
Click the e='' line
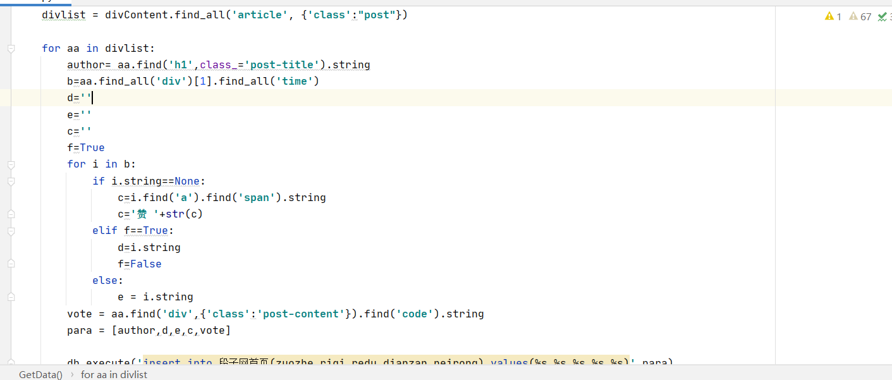coord(80,115)
